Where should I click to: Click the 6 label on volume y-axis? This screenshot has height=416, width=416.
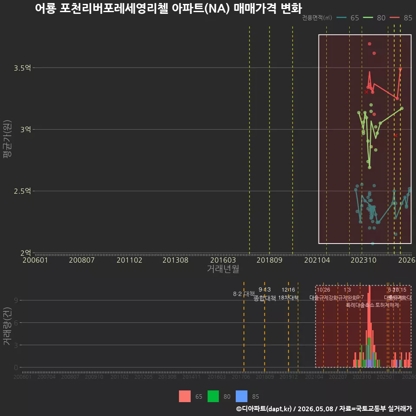tap(16, 322)
